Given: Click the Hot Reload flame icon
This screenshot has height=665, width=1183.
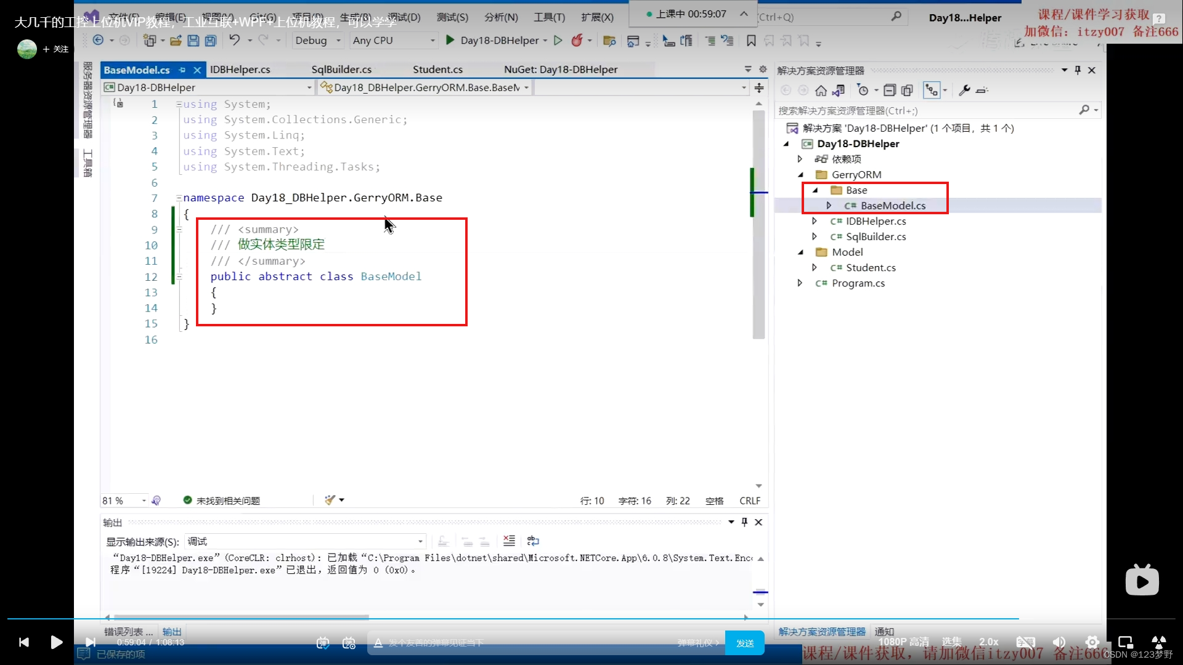Looking at the screenshot, I should point(577,41).
